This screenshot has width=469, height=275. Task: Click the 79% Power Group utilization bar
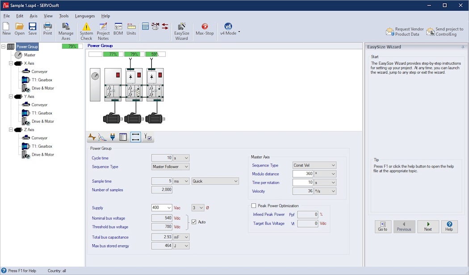click(x=72, y=46)
